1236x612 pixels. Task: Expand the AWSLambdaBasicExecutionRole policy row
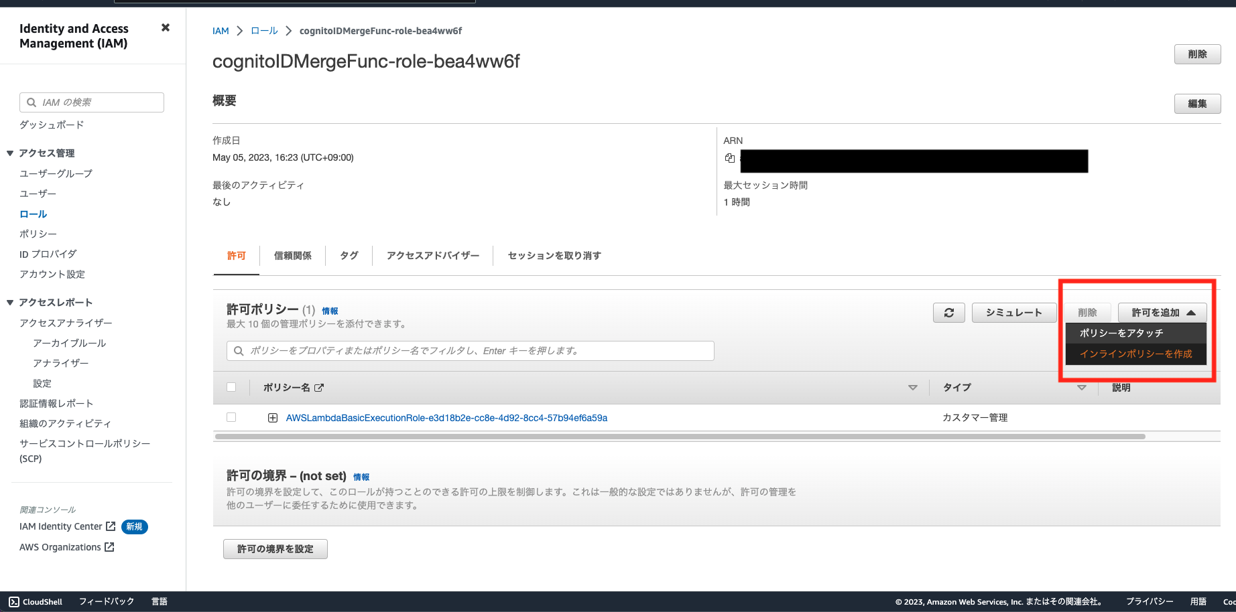click(x=273, y=418)
